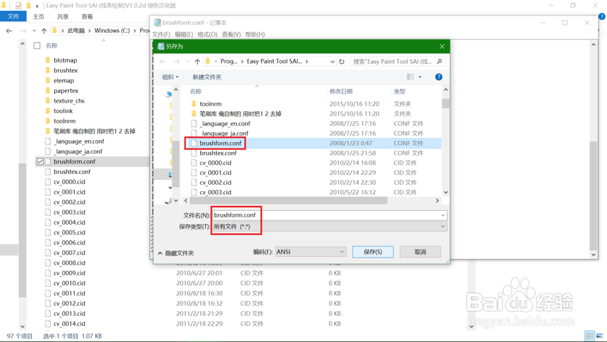The image size is (607, 342).
Task: Click the search box in Save As dialog
Action: (393, 61)
